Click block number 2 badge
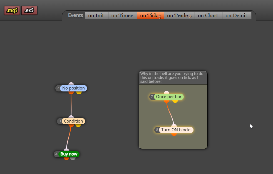Image resolution: width=273 pixels, height=174 pixels. (x=58, y=88)
